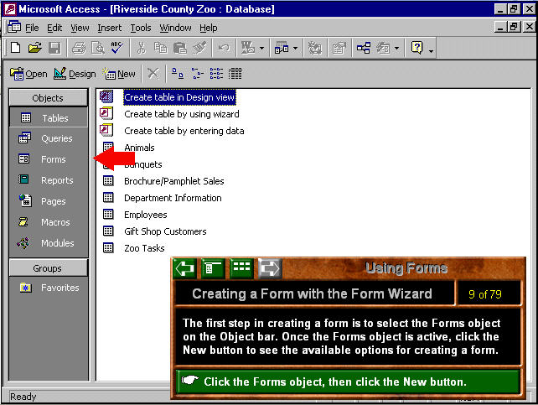The image size is (538, 405).
Task: Select the Animals table
Action: (x=139, y=148)
